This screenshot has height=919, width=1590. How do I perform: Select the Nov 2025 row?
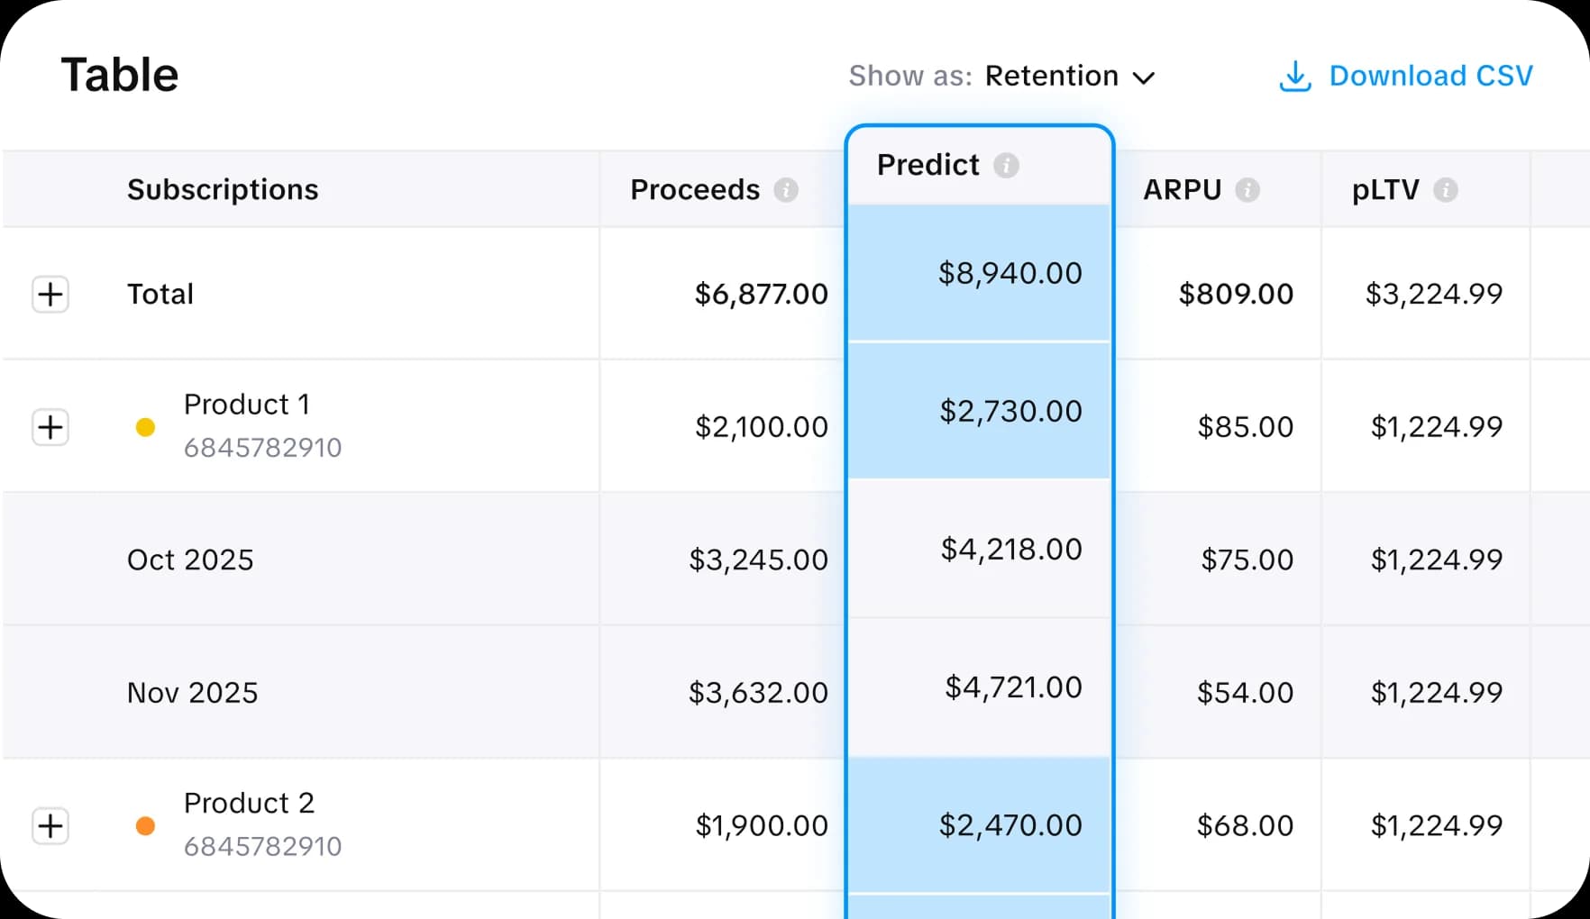192,692
